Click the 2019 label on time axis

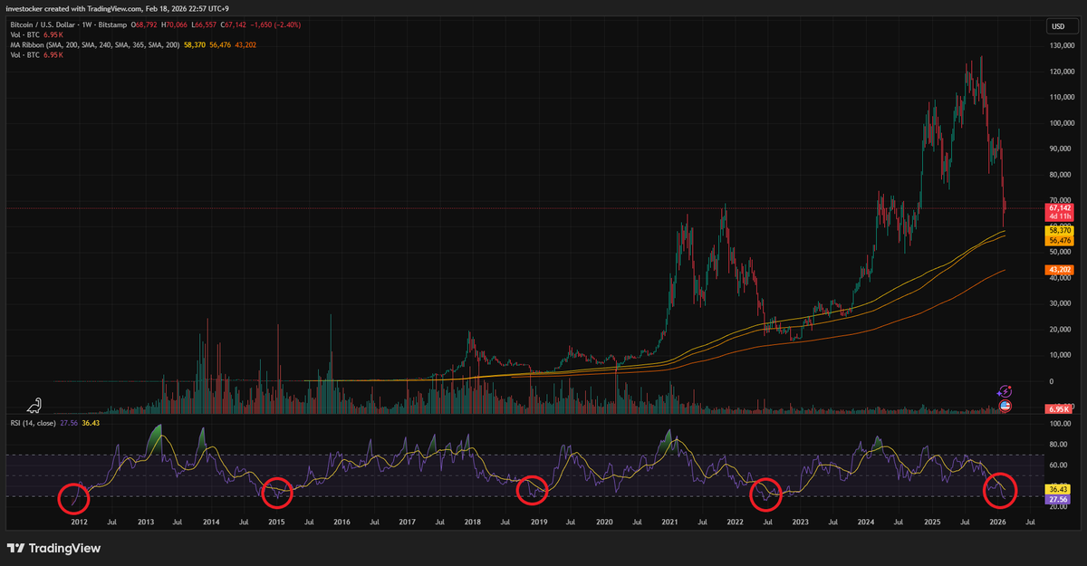tap(539, 523)
